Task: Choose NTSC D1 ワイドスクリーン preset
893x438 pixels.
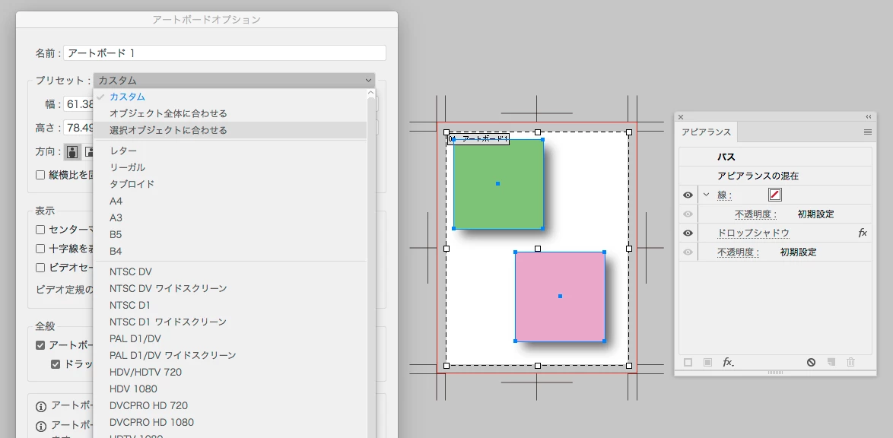Action: tap(230, 322)
